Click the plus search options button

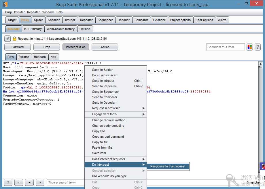(29, 182)
